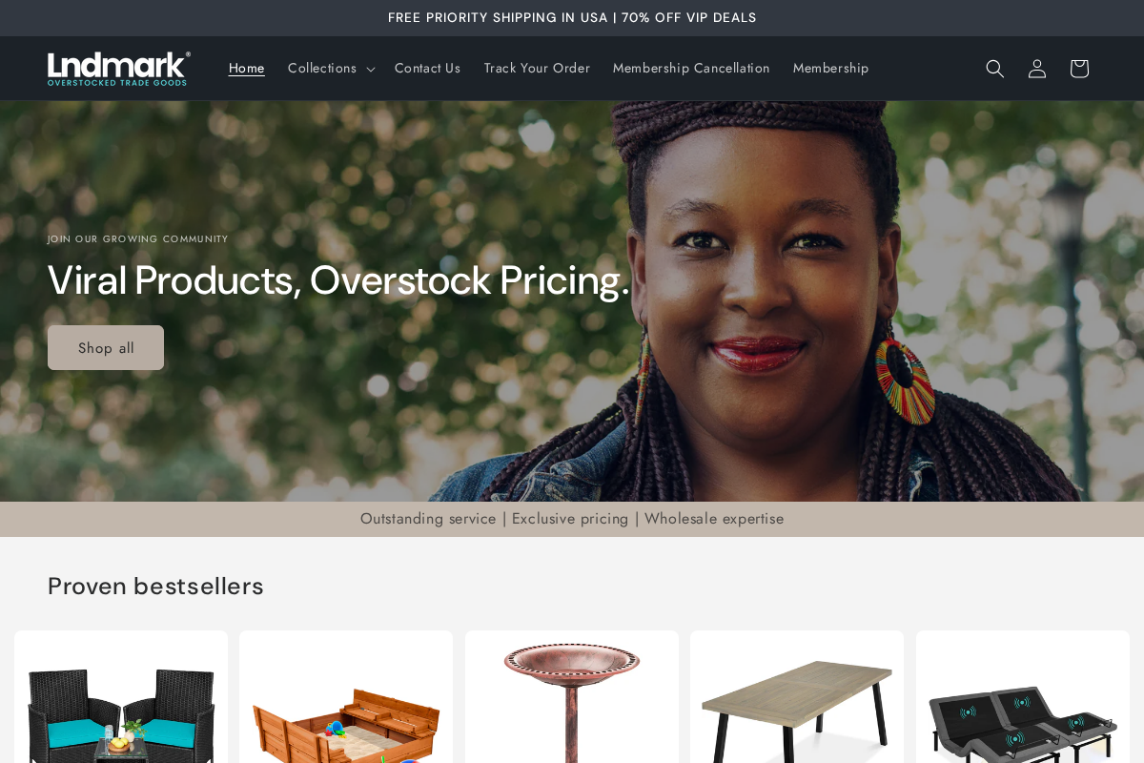The image size is (1144, 763).
Task: Expand the Collections dropdown chevron
Action: click(x=371, y=69)
